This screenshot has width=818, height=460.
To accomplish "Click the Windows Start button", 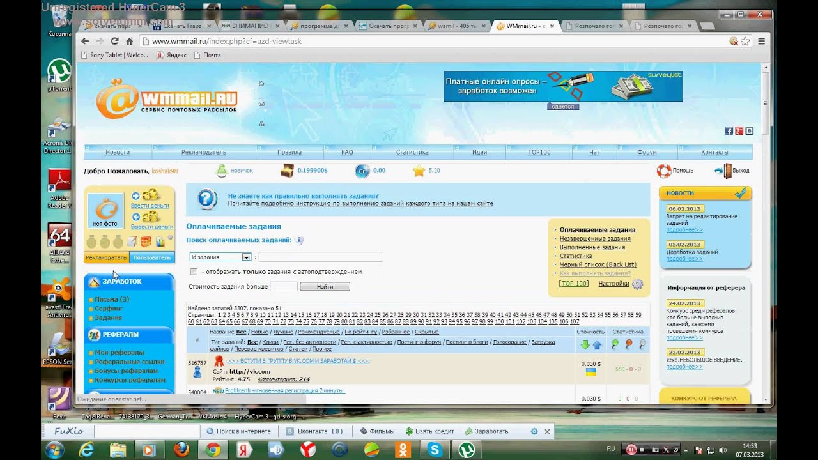I will click(54, 450).
